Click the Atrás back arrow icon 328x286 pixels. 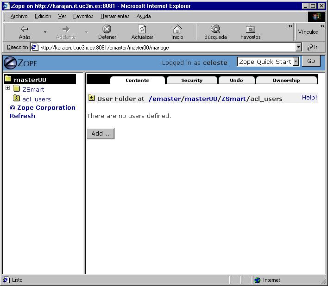25,29
